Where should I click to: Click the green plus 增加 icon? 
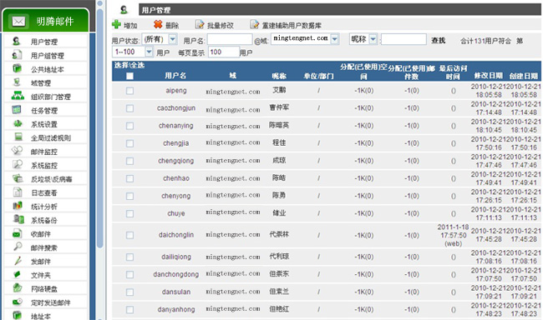click(116, 24)
